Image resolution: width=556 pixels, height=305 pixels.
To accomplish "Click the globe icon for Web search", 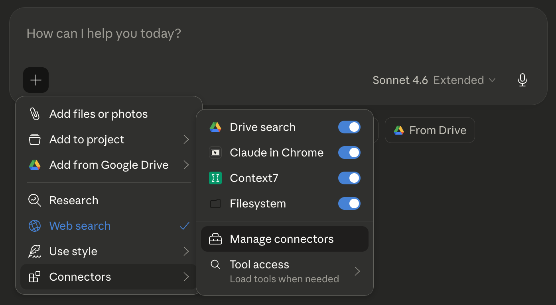I will tap(35, 226).
